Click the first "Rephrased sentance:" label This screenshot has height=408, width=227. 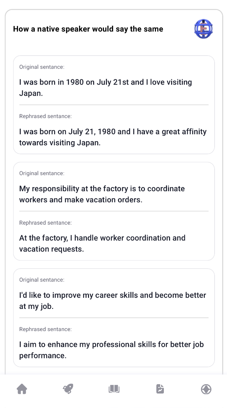[45, 116]
